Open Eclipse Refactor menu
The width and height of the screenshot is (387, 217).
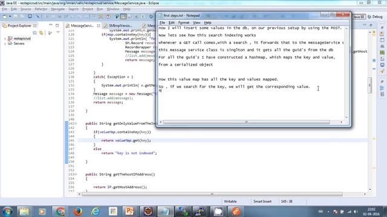click(41, 9)
